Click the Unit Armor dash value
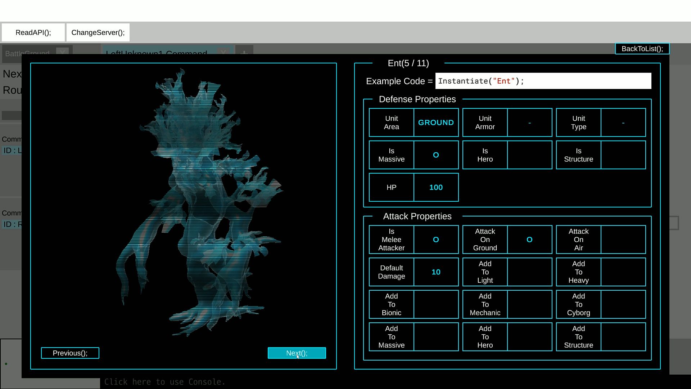Screen dimensions: 691x389 529,122
